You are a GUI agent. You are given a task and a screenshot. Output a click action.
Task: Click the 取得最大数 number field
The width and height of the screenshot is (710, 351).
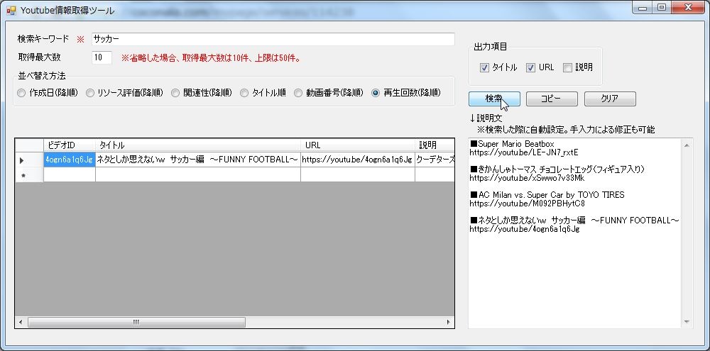coord(102,57)
